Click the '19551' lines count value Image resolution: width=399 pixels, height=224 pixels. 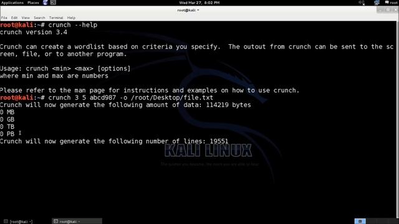pos(219,141)
